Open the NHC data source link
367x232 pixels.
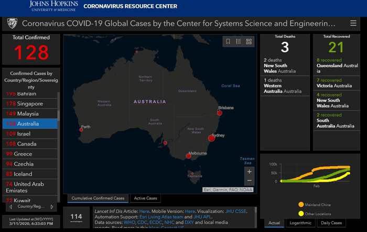click(169, 223)
